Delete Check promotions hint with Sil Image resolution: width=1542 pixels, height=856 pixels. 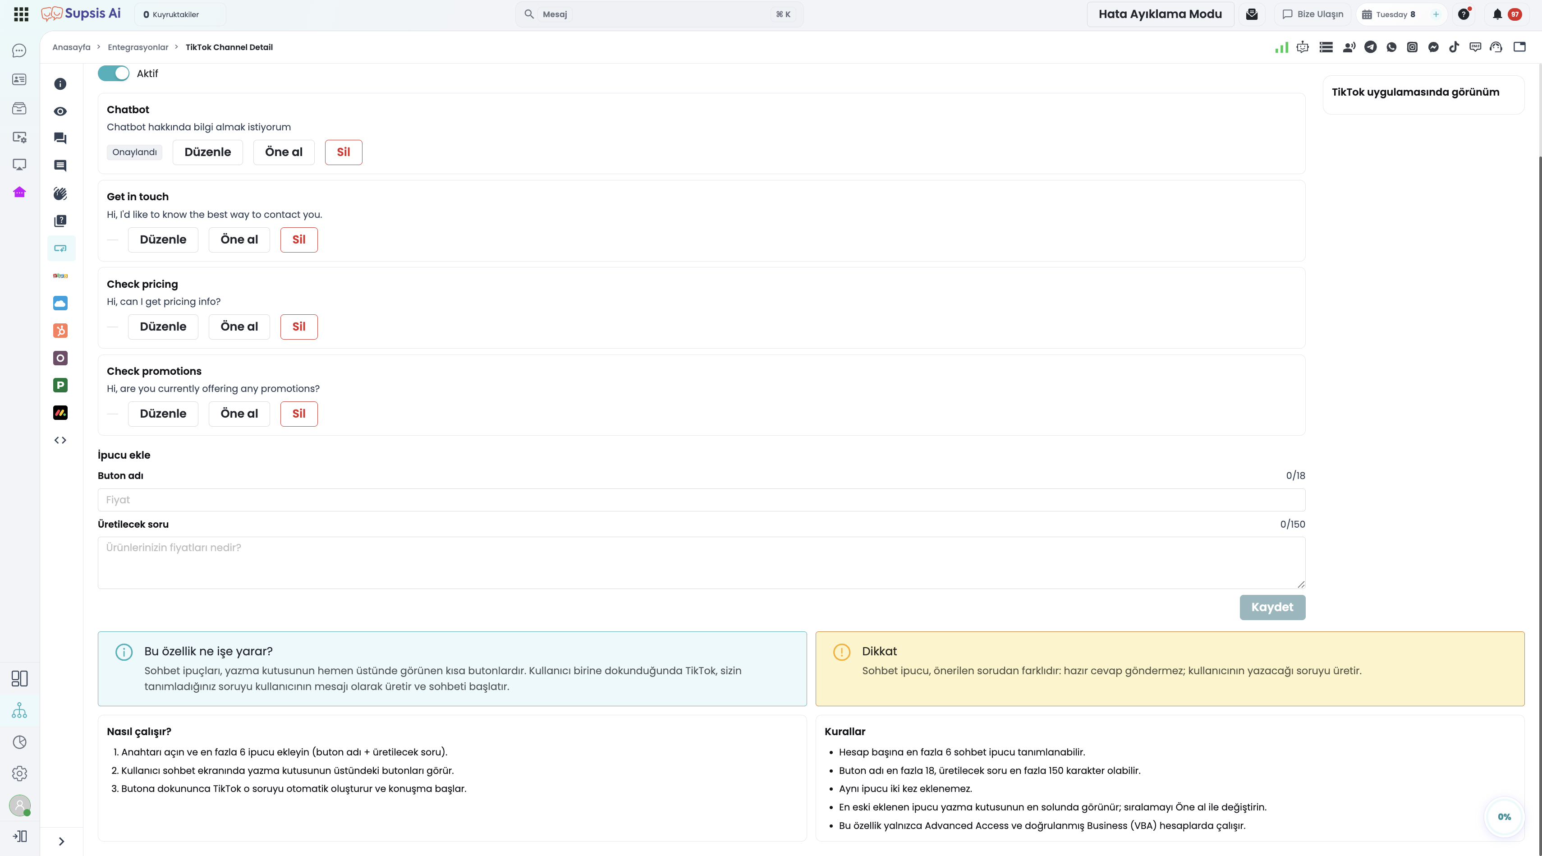tap(298, 414)
